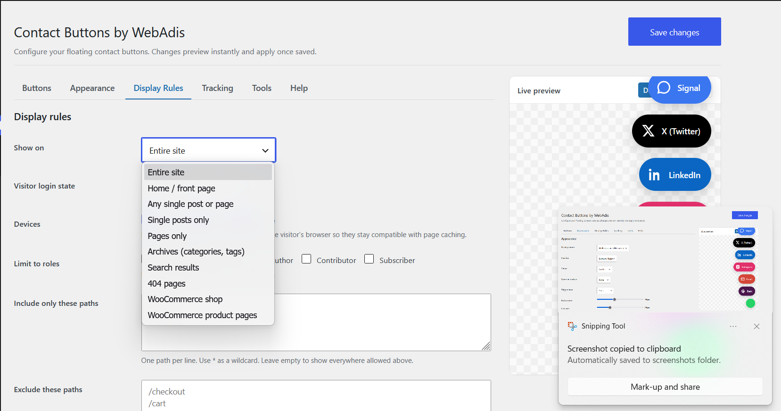781x411 pixels.
Task: Choose WooCommerce shop option
Action: [x=208, y=299]
